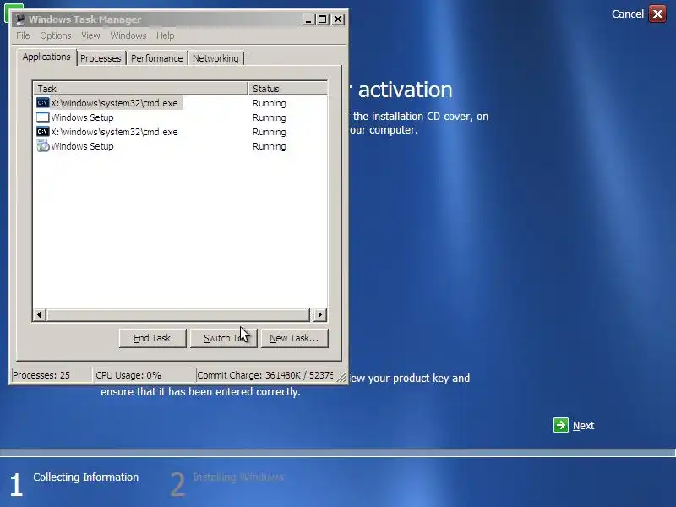Click the horizontal scrollbar left arrow
Image resolution: width=676 pixels, height=507 pixels.
(39, 314)
